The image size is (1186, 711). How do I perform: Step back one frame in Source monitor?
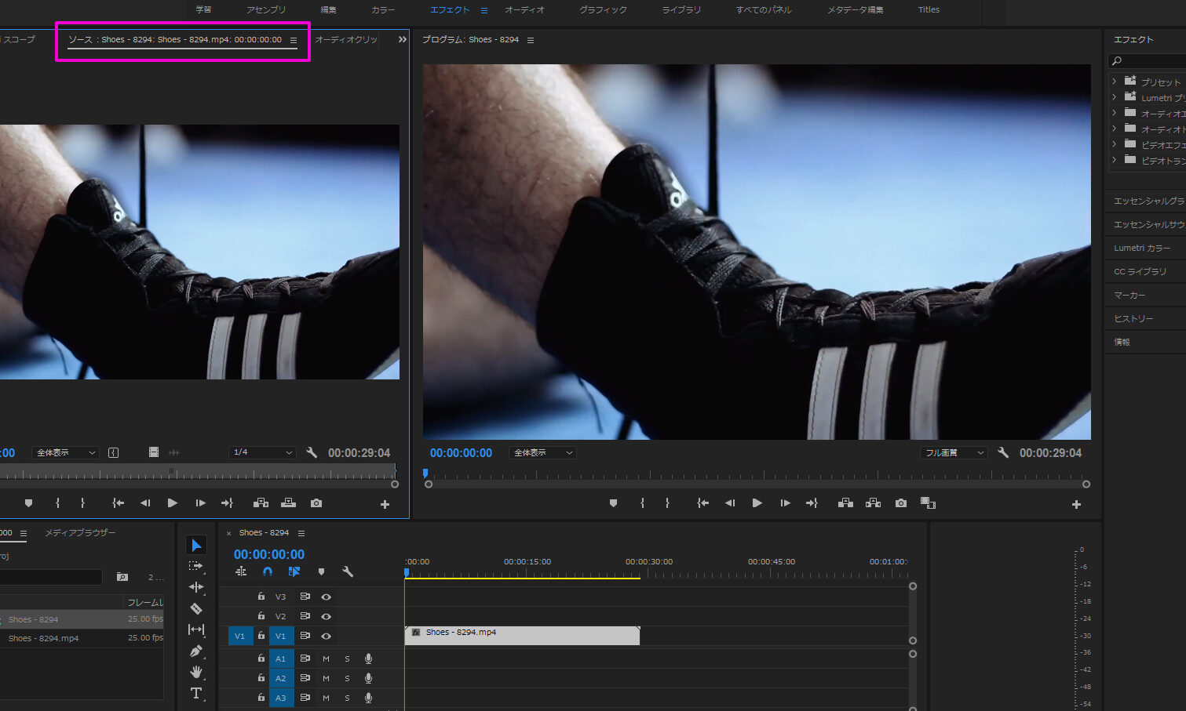[x=145, y=503]
